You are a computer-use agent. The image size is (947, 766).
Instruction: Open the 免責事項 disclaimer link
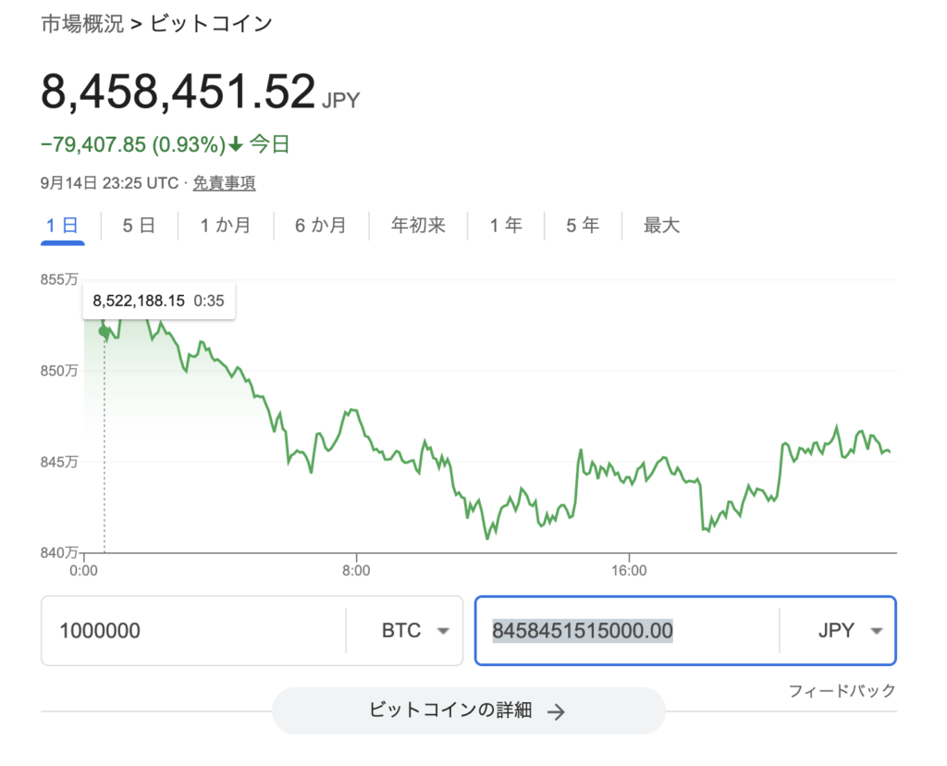click(x=224, y=183)
